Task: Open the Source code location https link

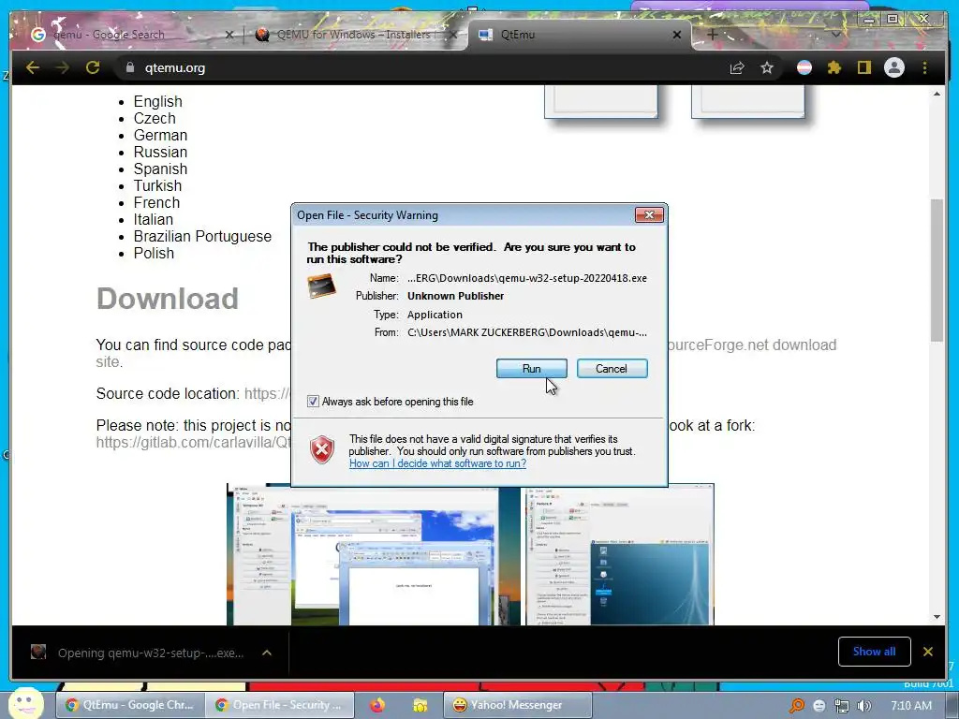Action: [266, 393]
